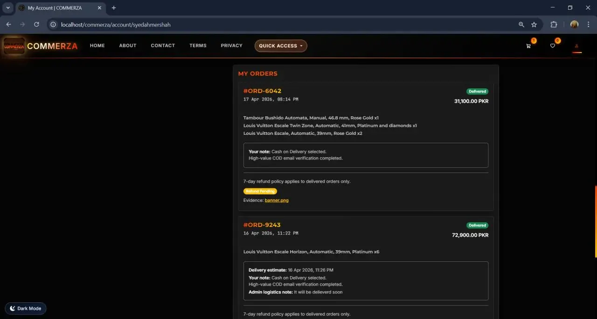Click order number #ORD-9243
The width and height of the screenshot is (597, 319).
pos(262,225)
